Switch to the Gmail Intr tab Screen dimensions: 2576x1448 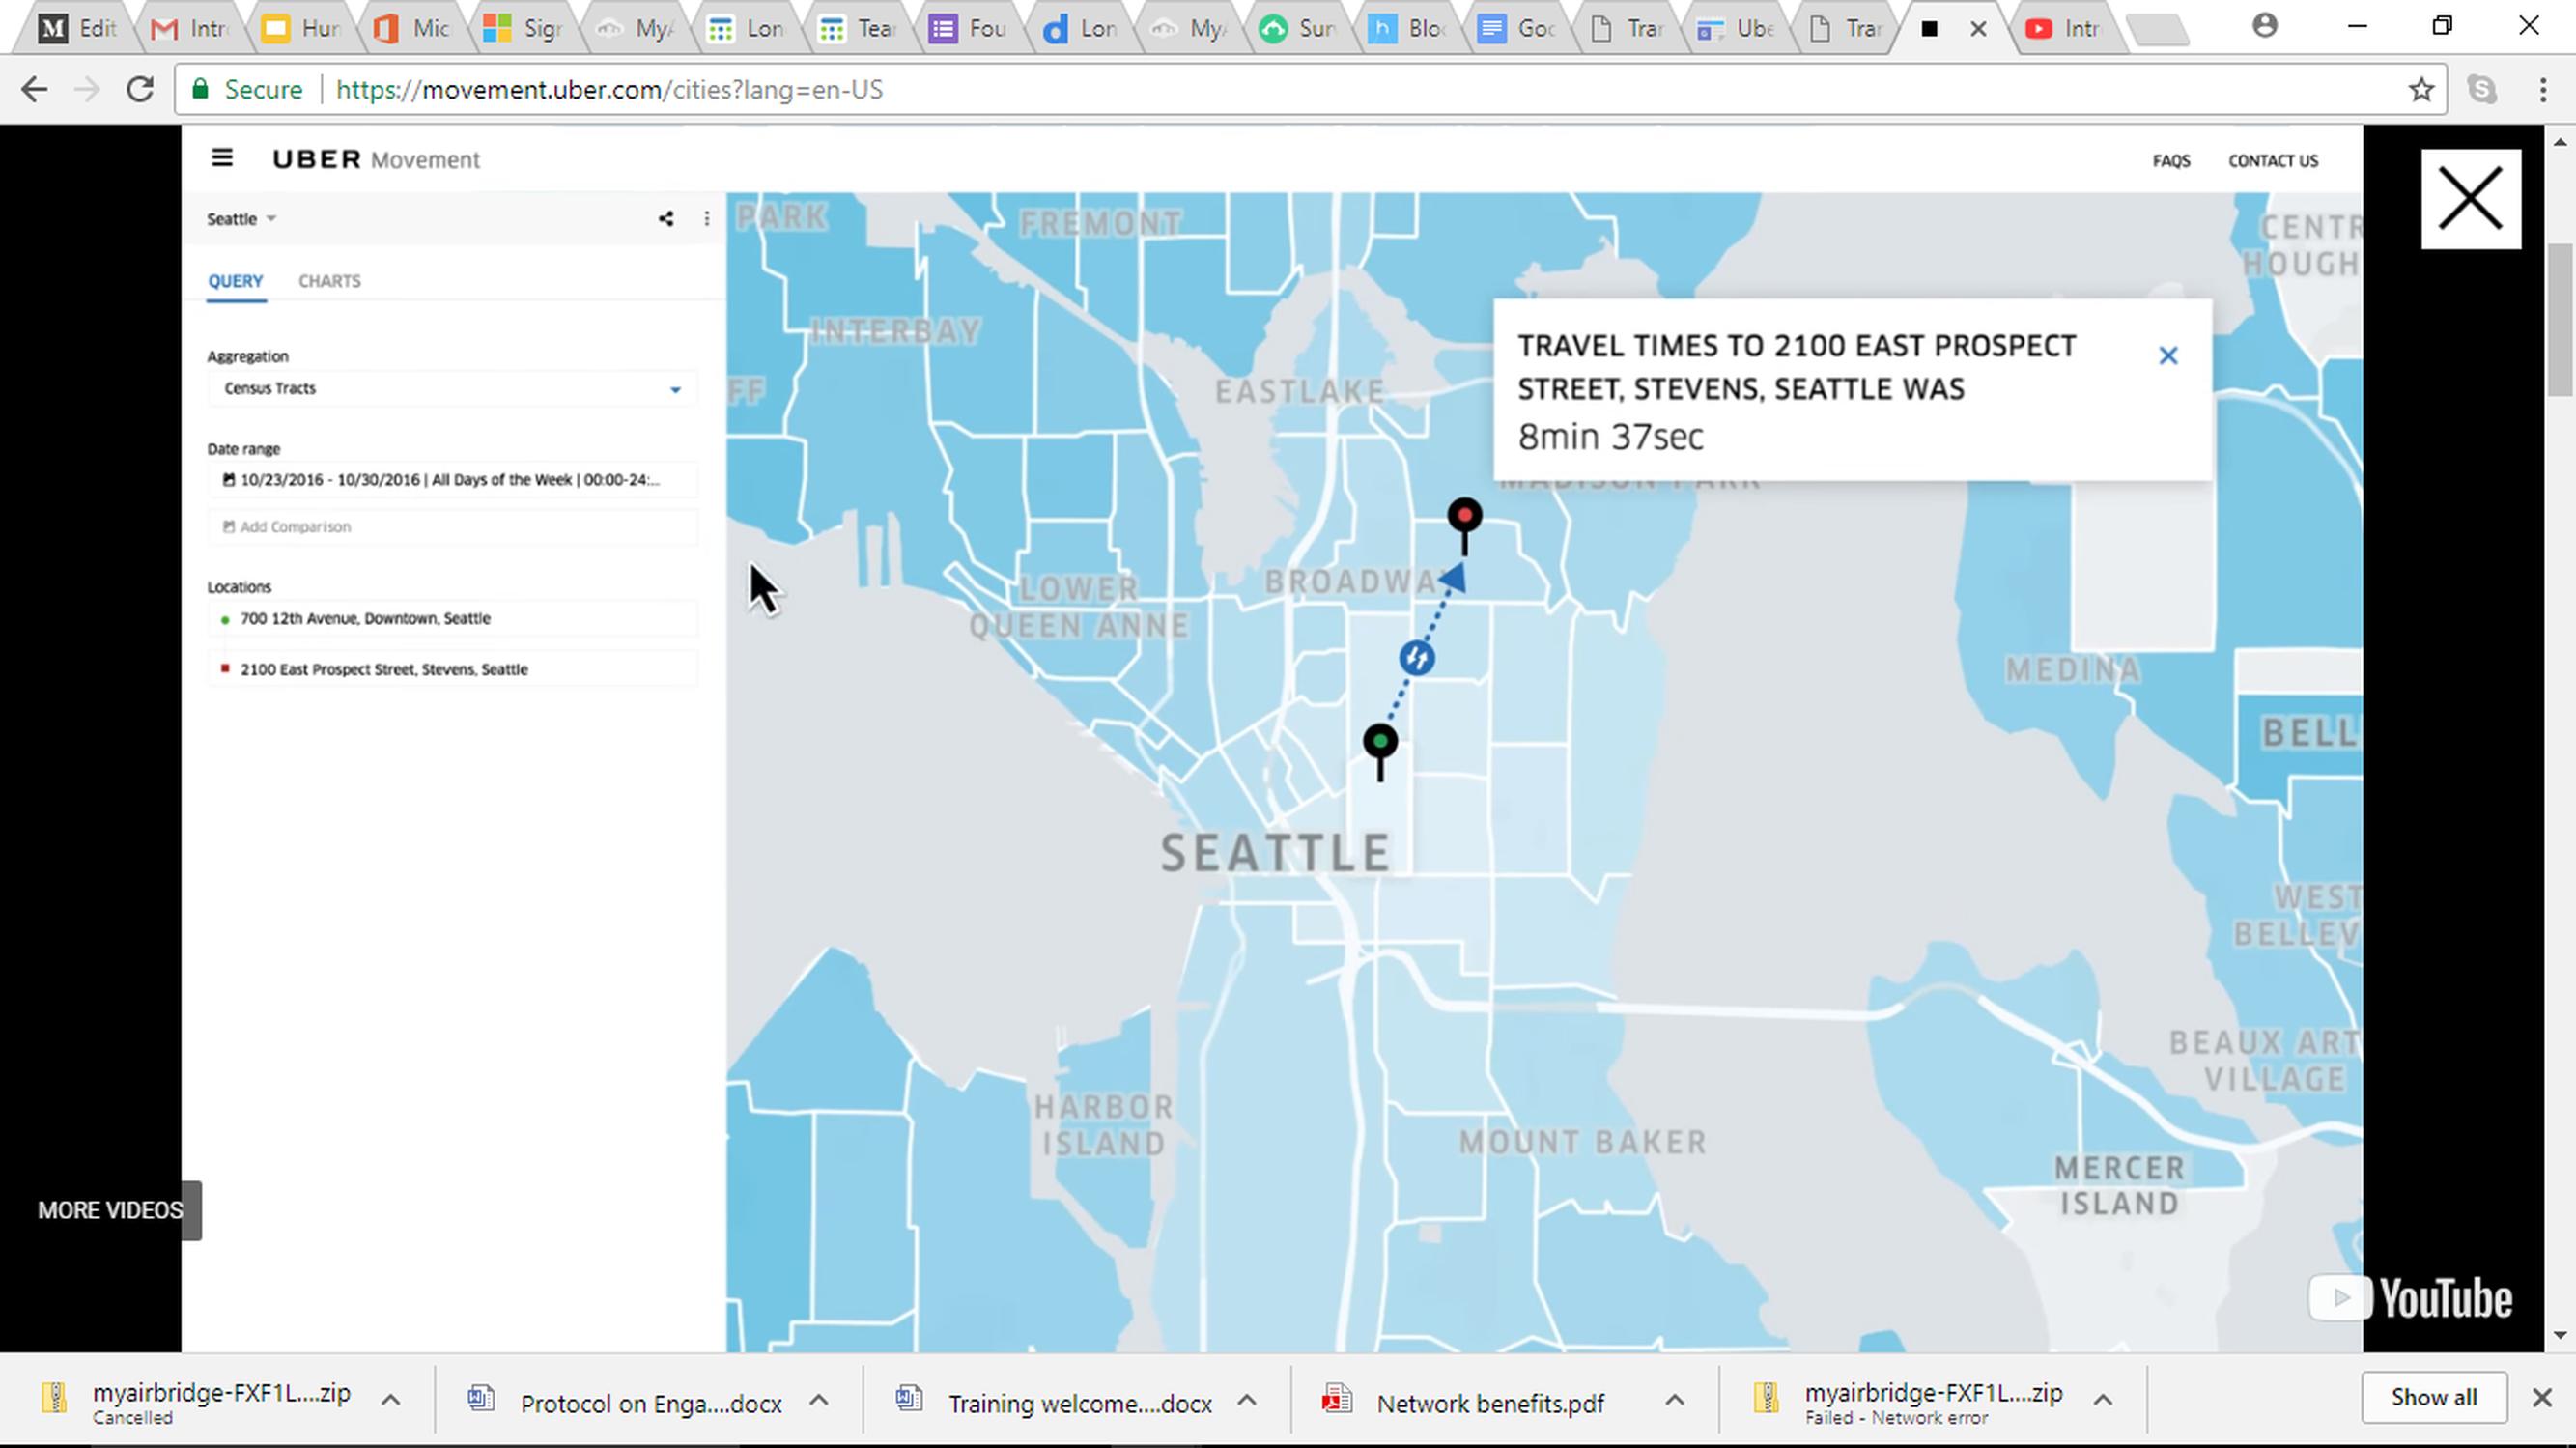pyautogui.click(x=192, y=29)
